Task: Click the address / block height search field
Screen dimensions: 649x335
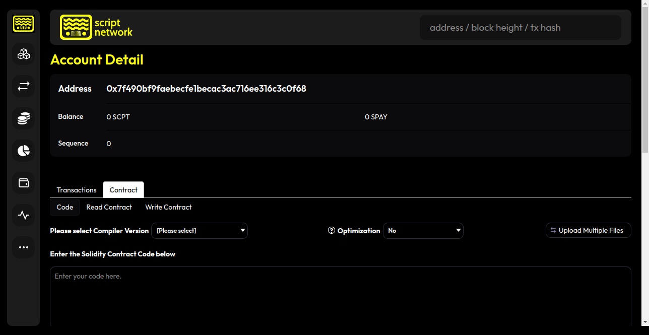Action: 520,28
